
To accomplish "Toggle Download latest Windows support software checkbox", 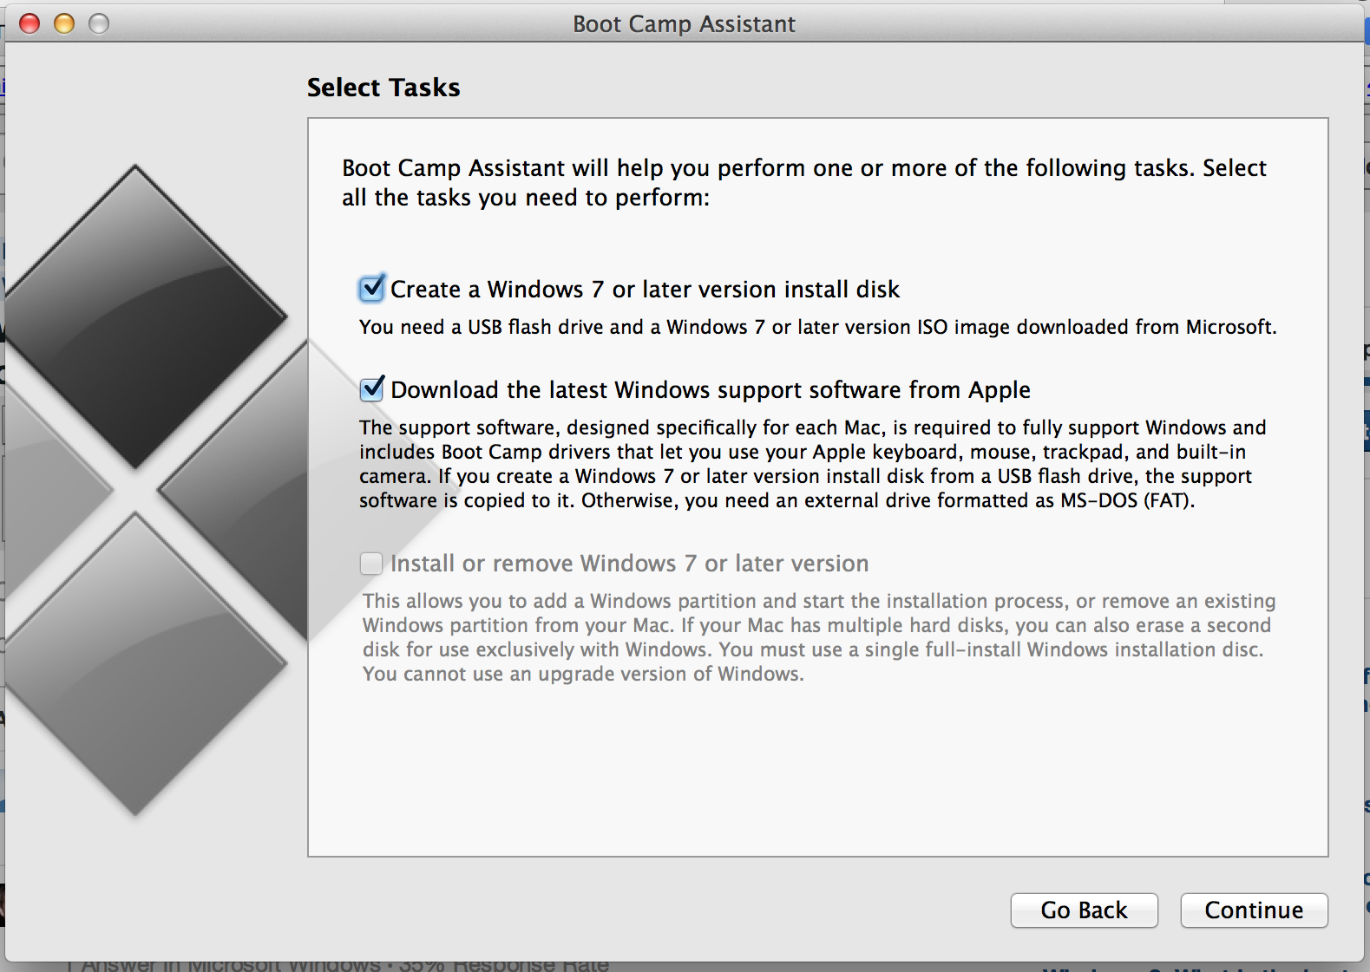I will (371, 389).
